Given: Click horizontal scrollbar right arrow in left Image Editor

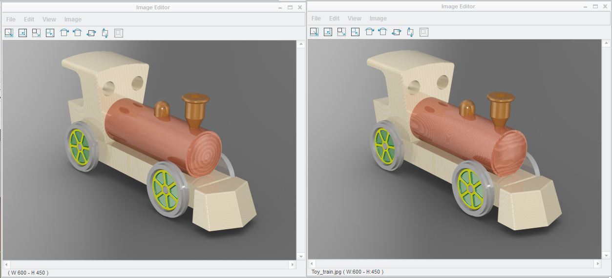Looking at the screenshot, I should click(293, 264).
